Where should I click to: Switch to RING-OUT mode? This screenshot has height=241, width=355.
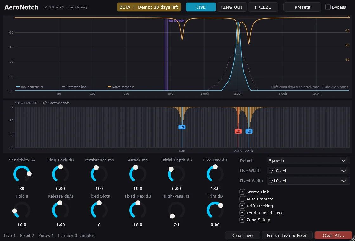click(x=232, y=7)
